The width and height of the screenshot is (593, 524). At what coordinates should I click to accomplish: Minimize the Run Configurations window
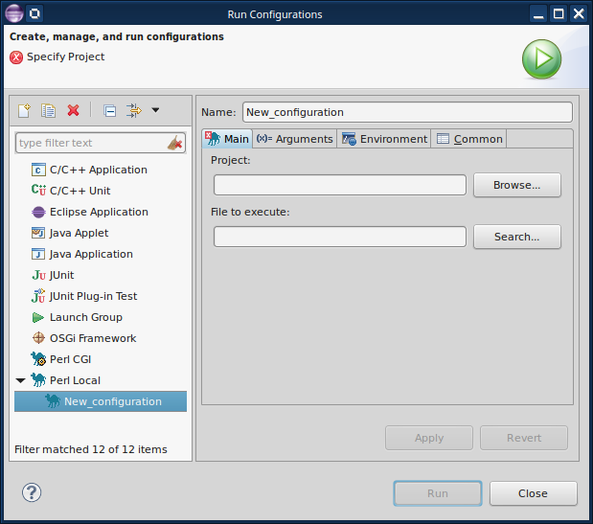537,14
